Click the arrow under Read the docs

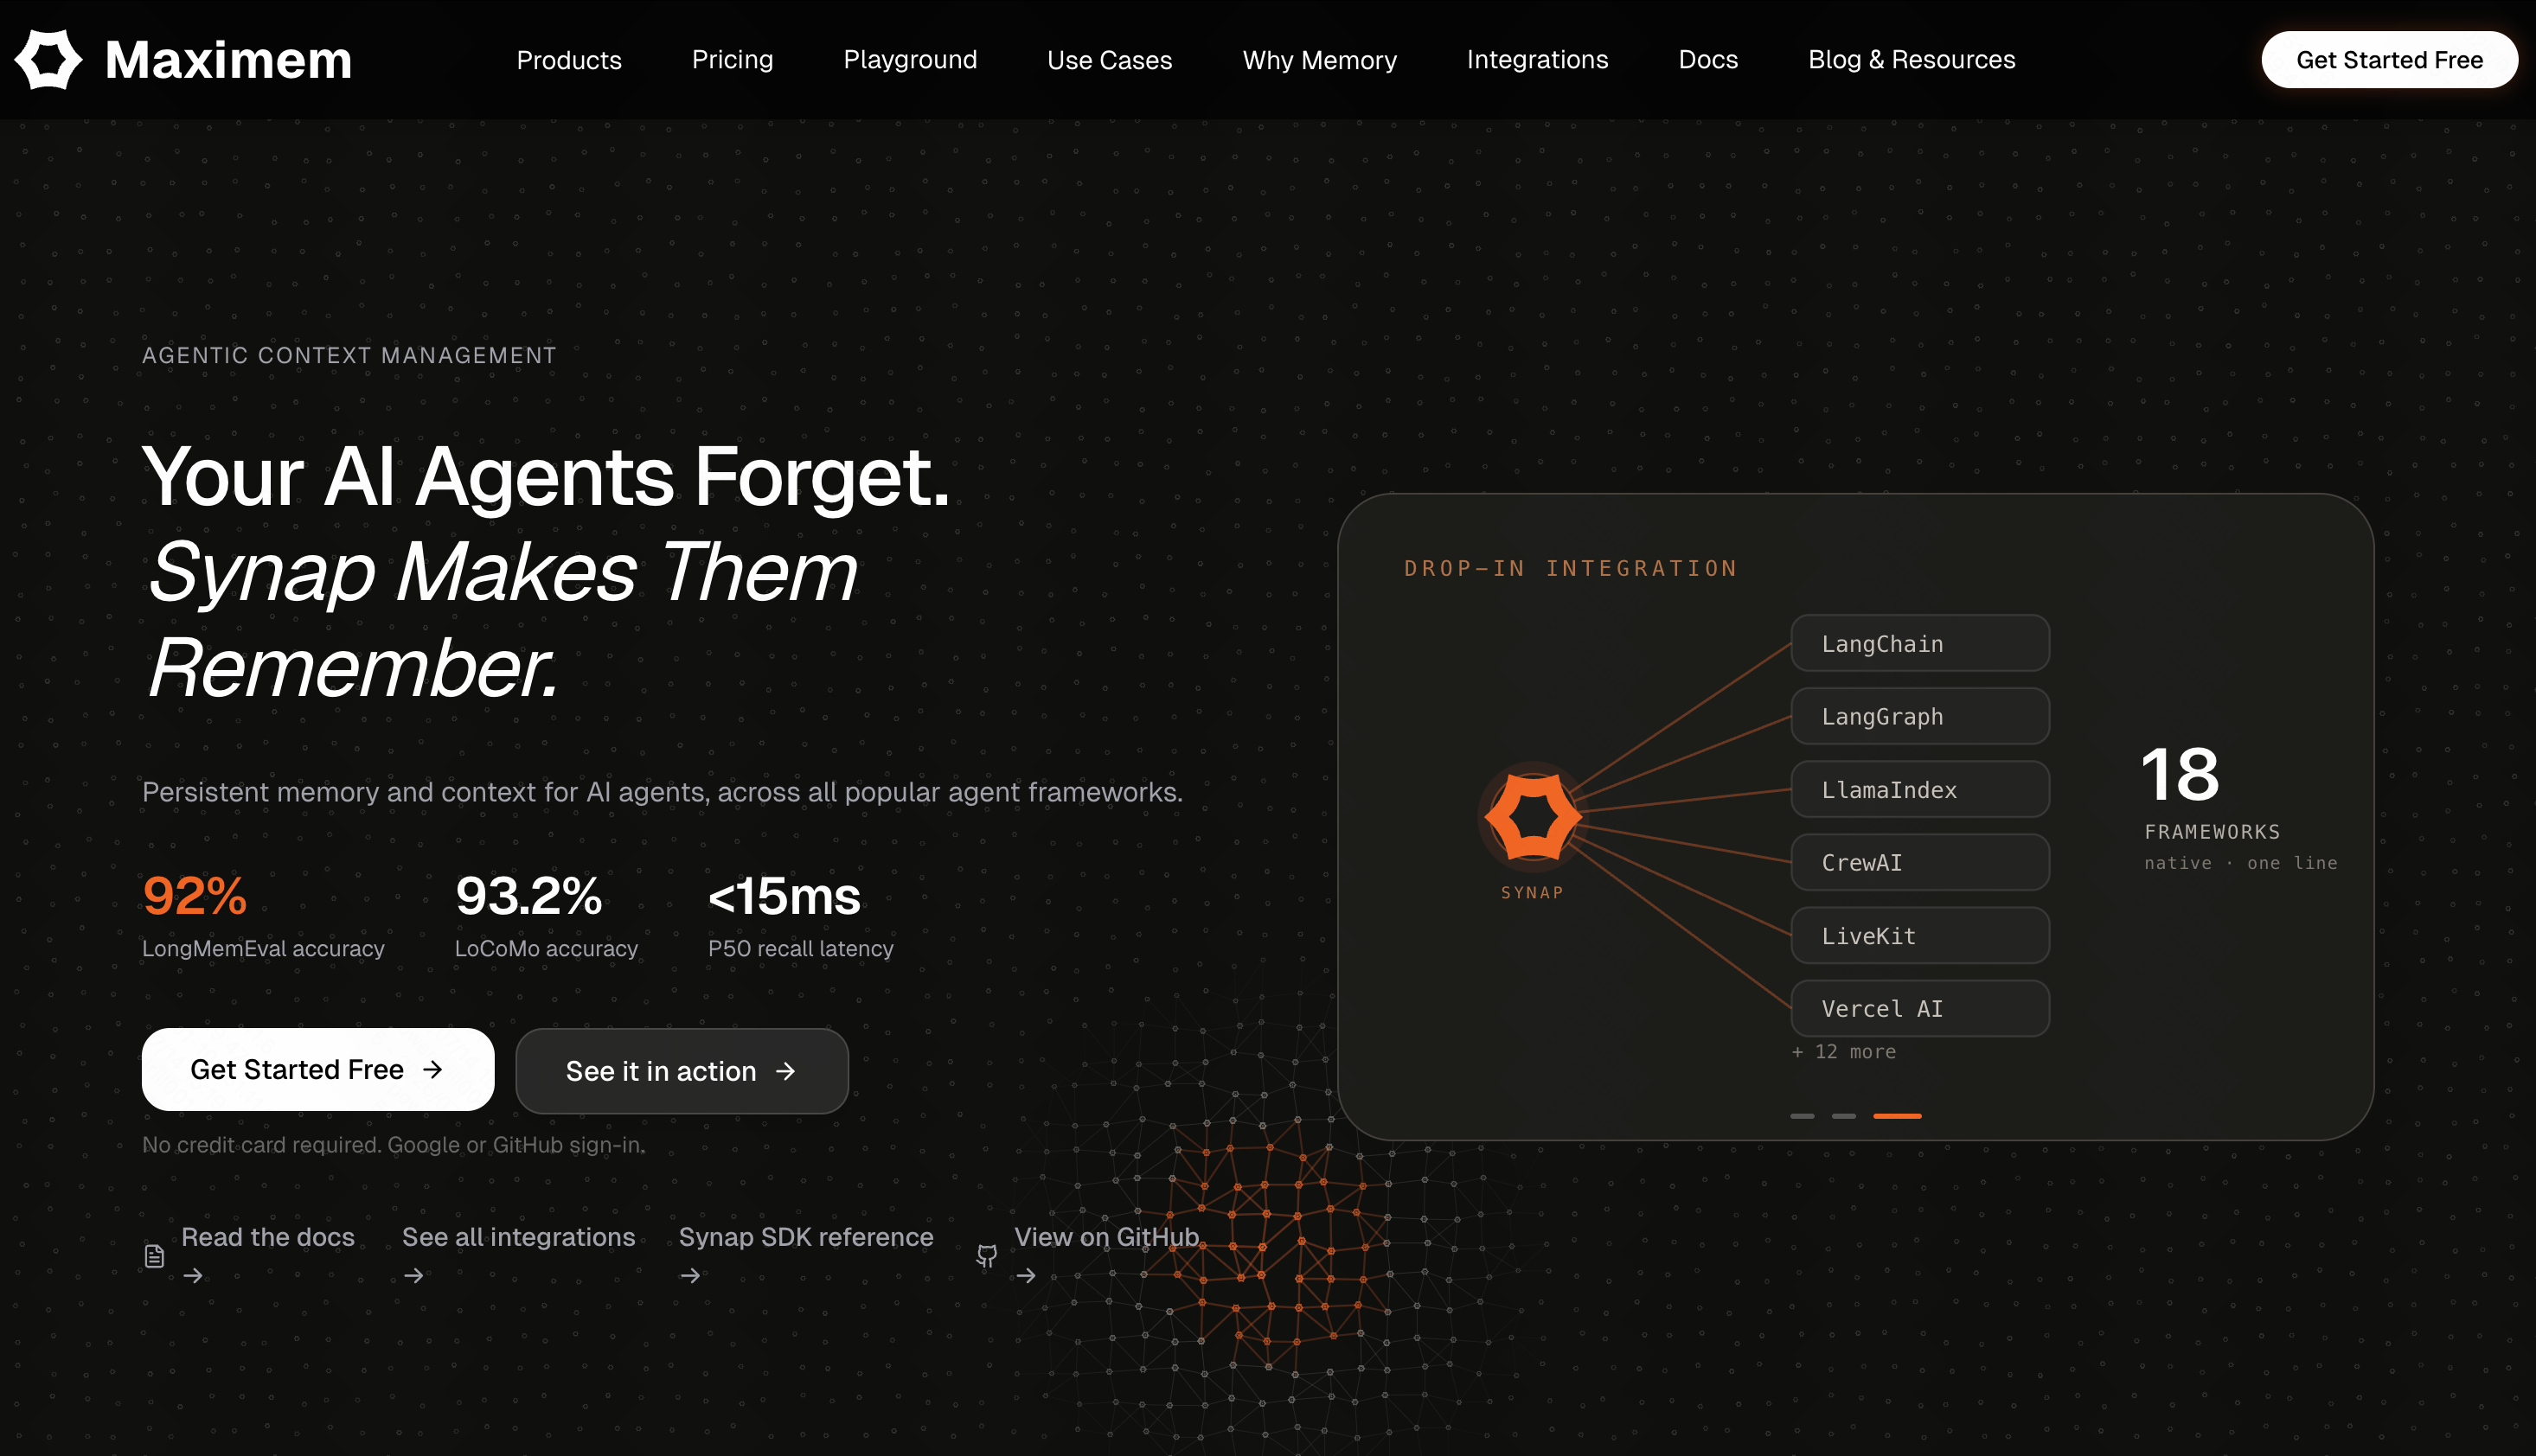(193, 1275)
